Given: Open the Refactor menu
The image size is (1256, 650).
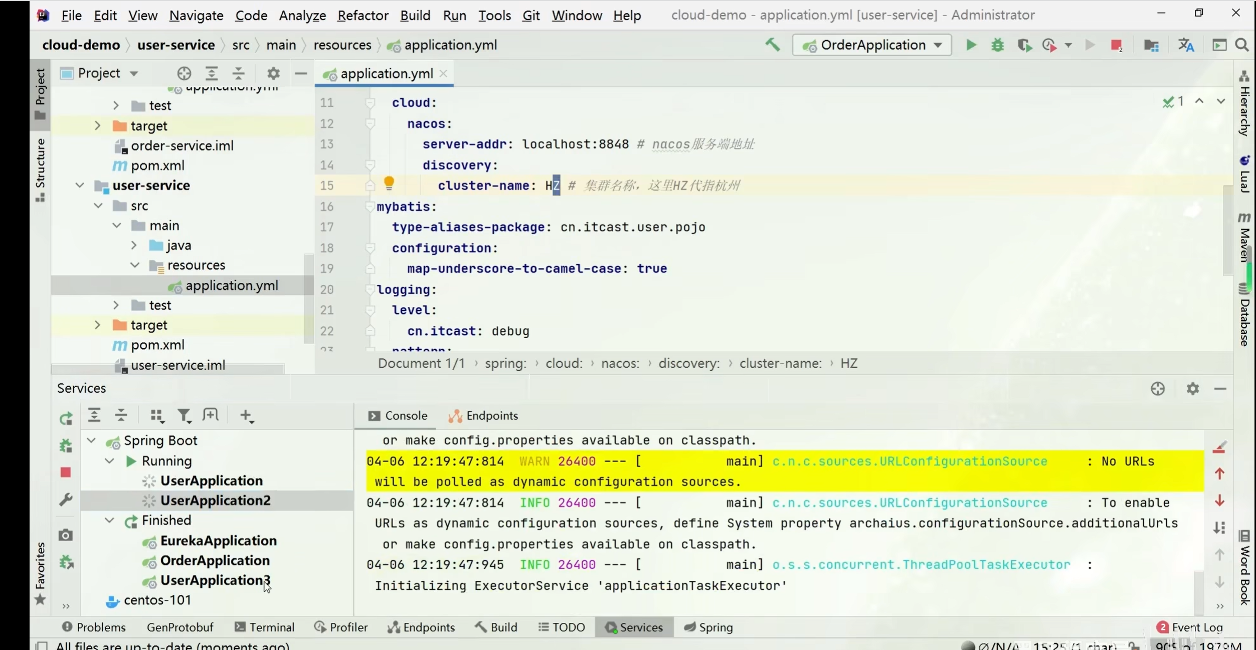Looking at the screenshot, I should tap(363, 16).
